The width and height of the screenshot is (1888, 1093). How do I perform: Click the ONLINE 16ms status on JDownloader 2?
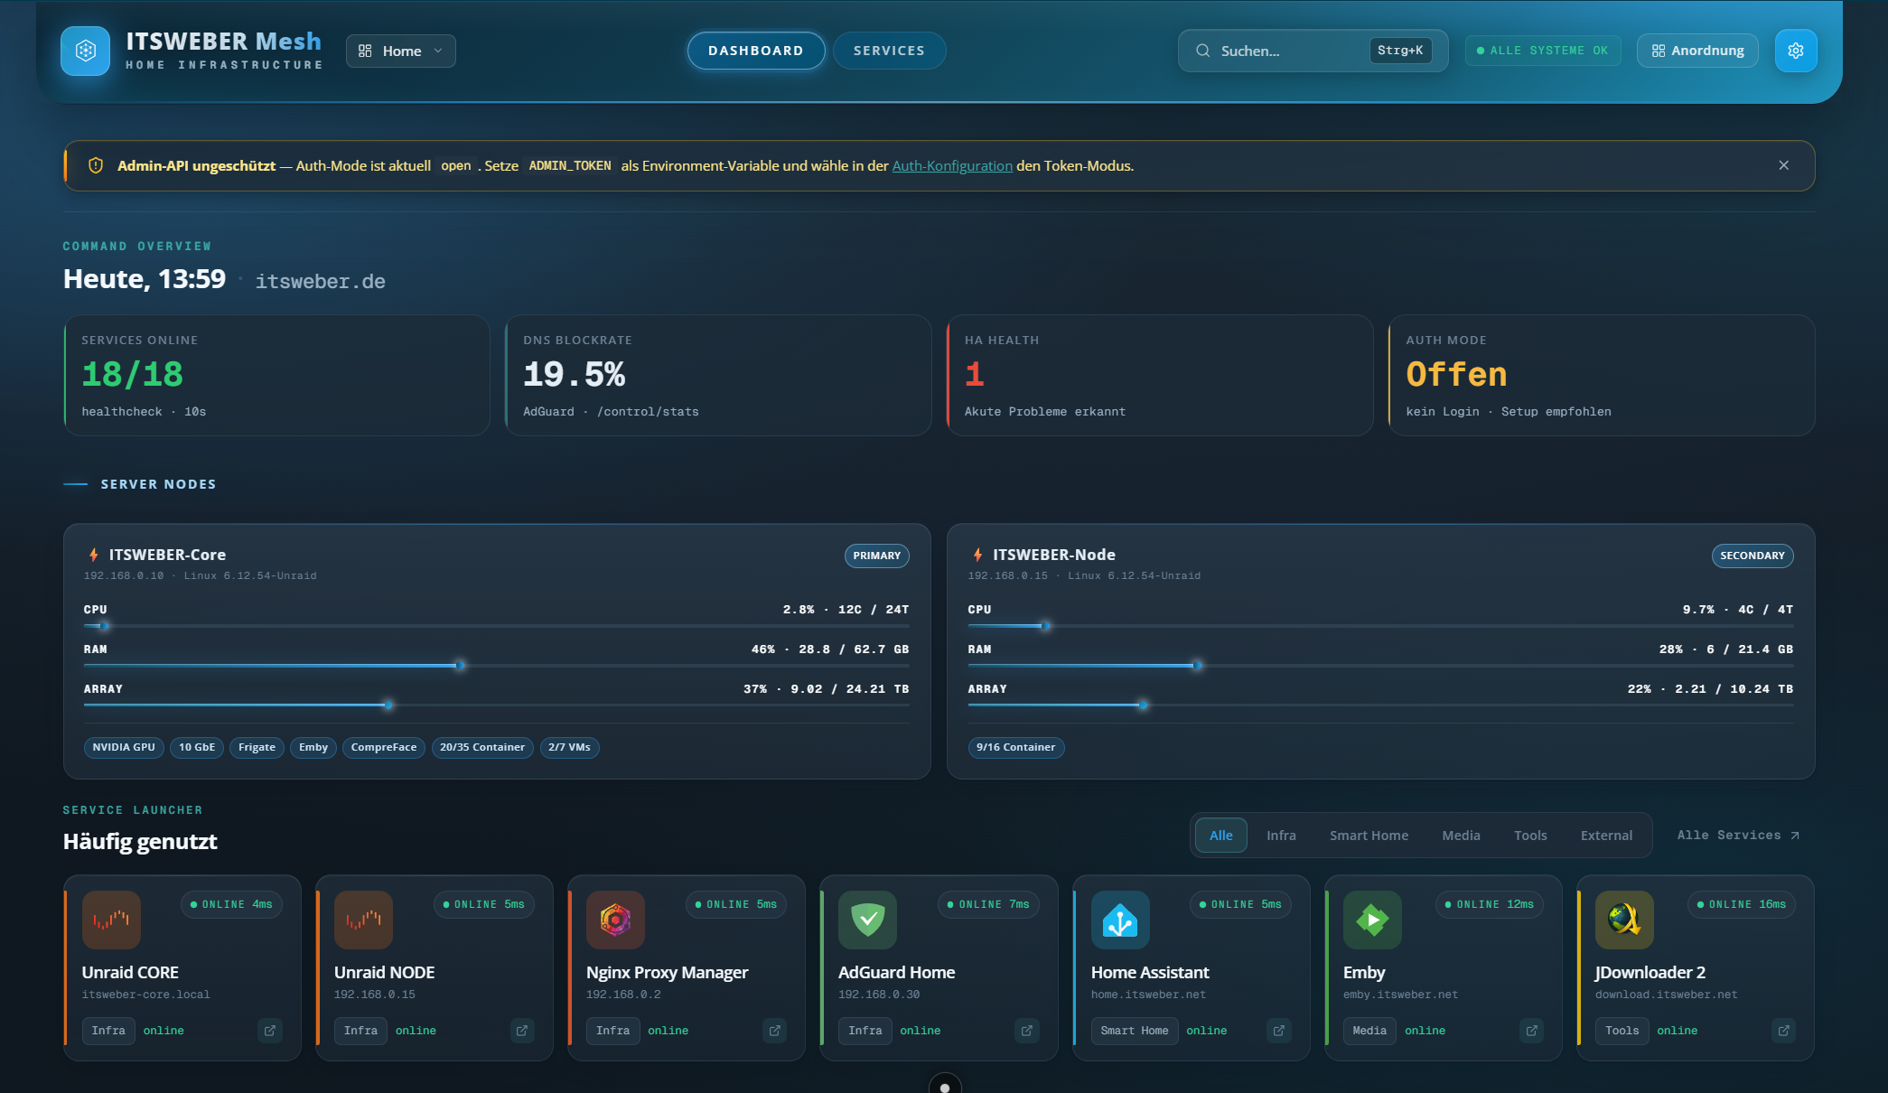pos(1741,904)
